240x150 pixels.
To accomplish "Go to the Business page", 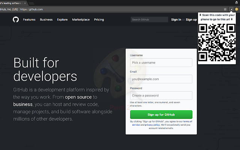I will pyautogui.click(x=46, y=19).
